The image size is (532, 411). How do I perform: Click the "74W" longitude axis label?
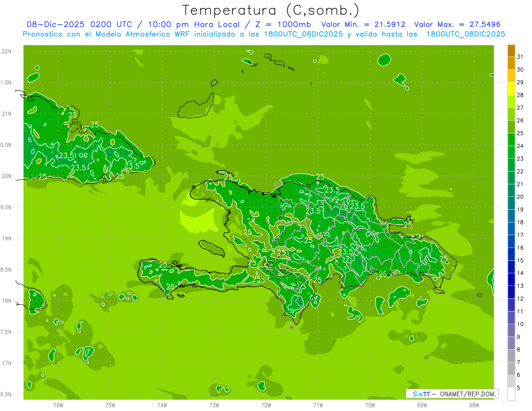(162, 405)
